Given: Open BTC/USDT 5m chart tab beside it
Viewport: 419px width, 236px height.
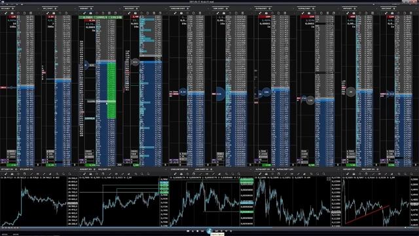Looking at the screenshot, I should pyautogui.click(x=26, y=169).
